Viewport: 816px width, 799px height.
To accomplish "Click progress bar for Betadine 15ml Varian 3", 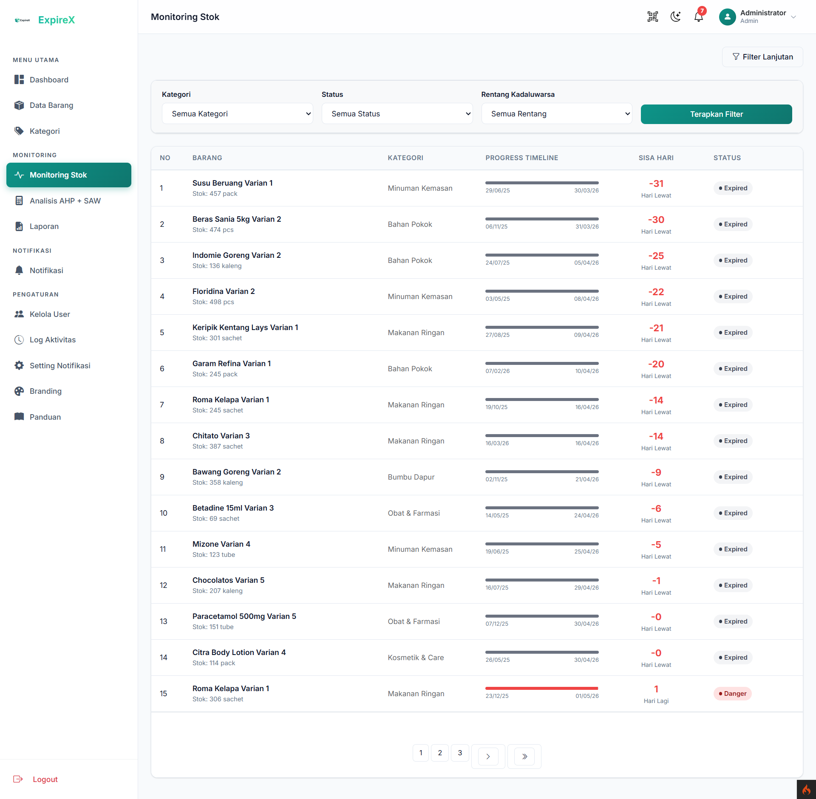I will pos(542,508).
